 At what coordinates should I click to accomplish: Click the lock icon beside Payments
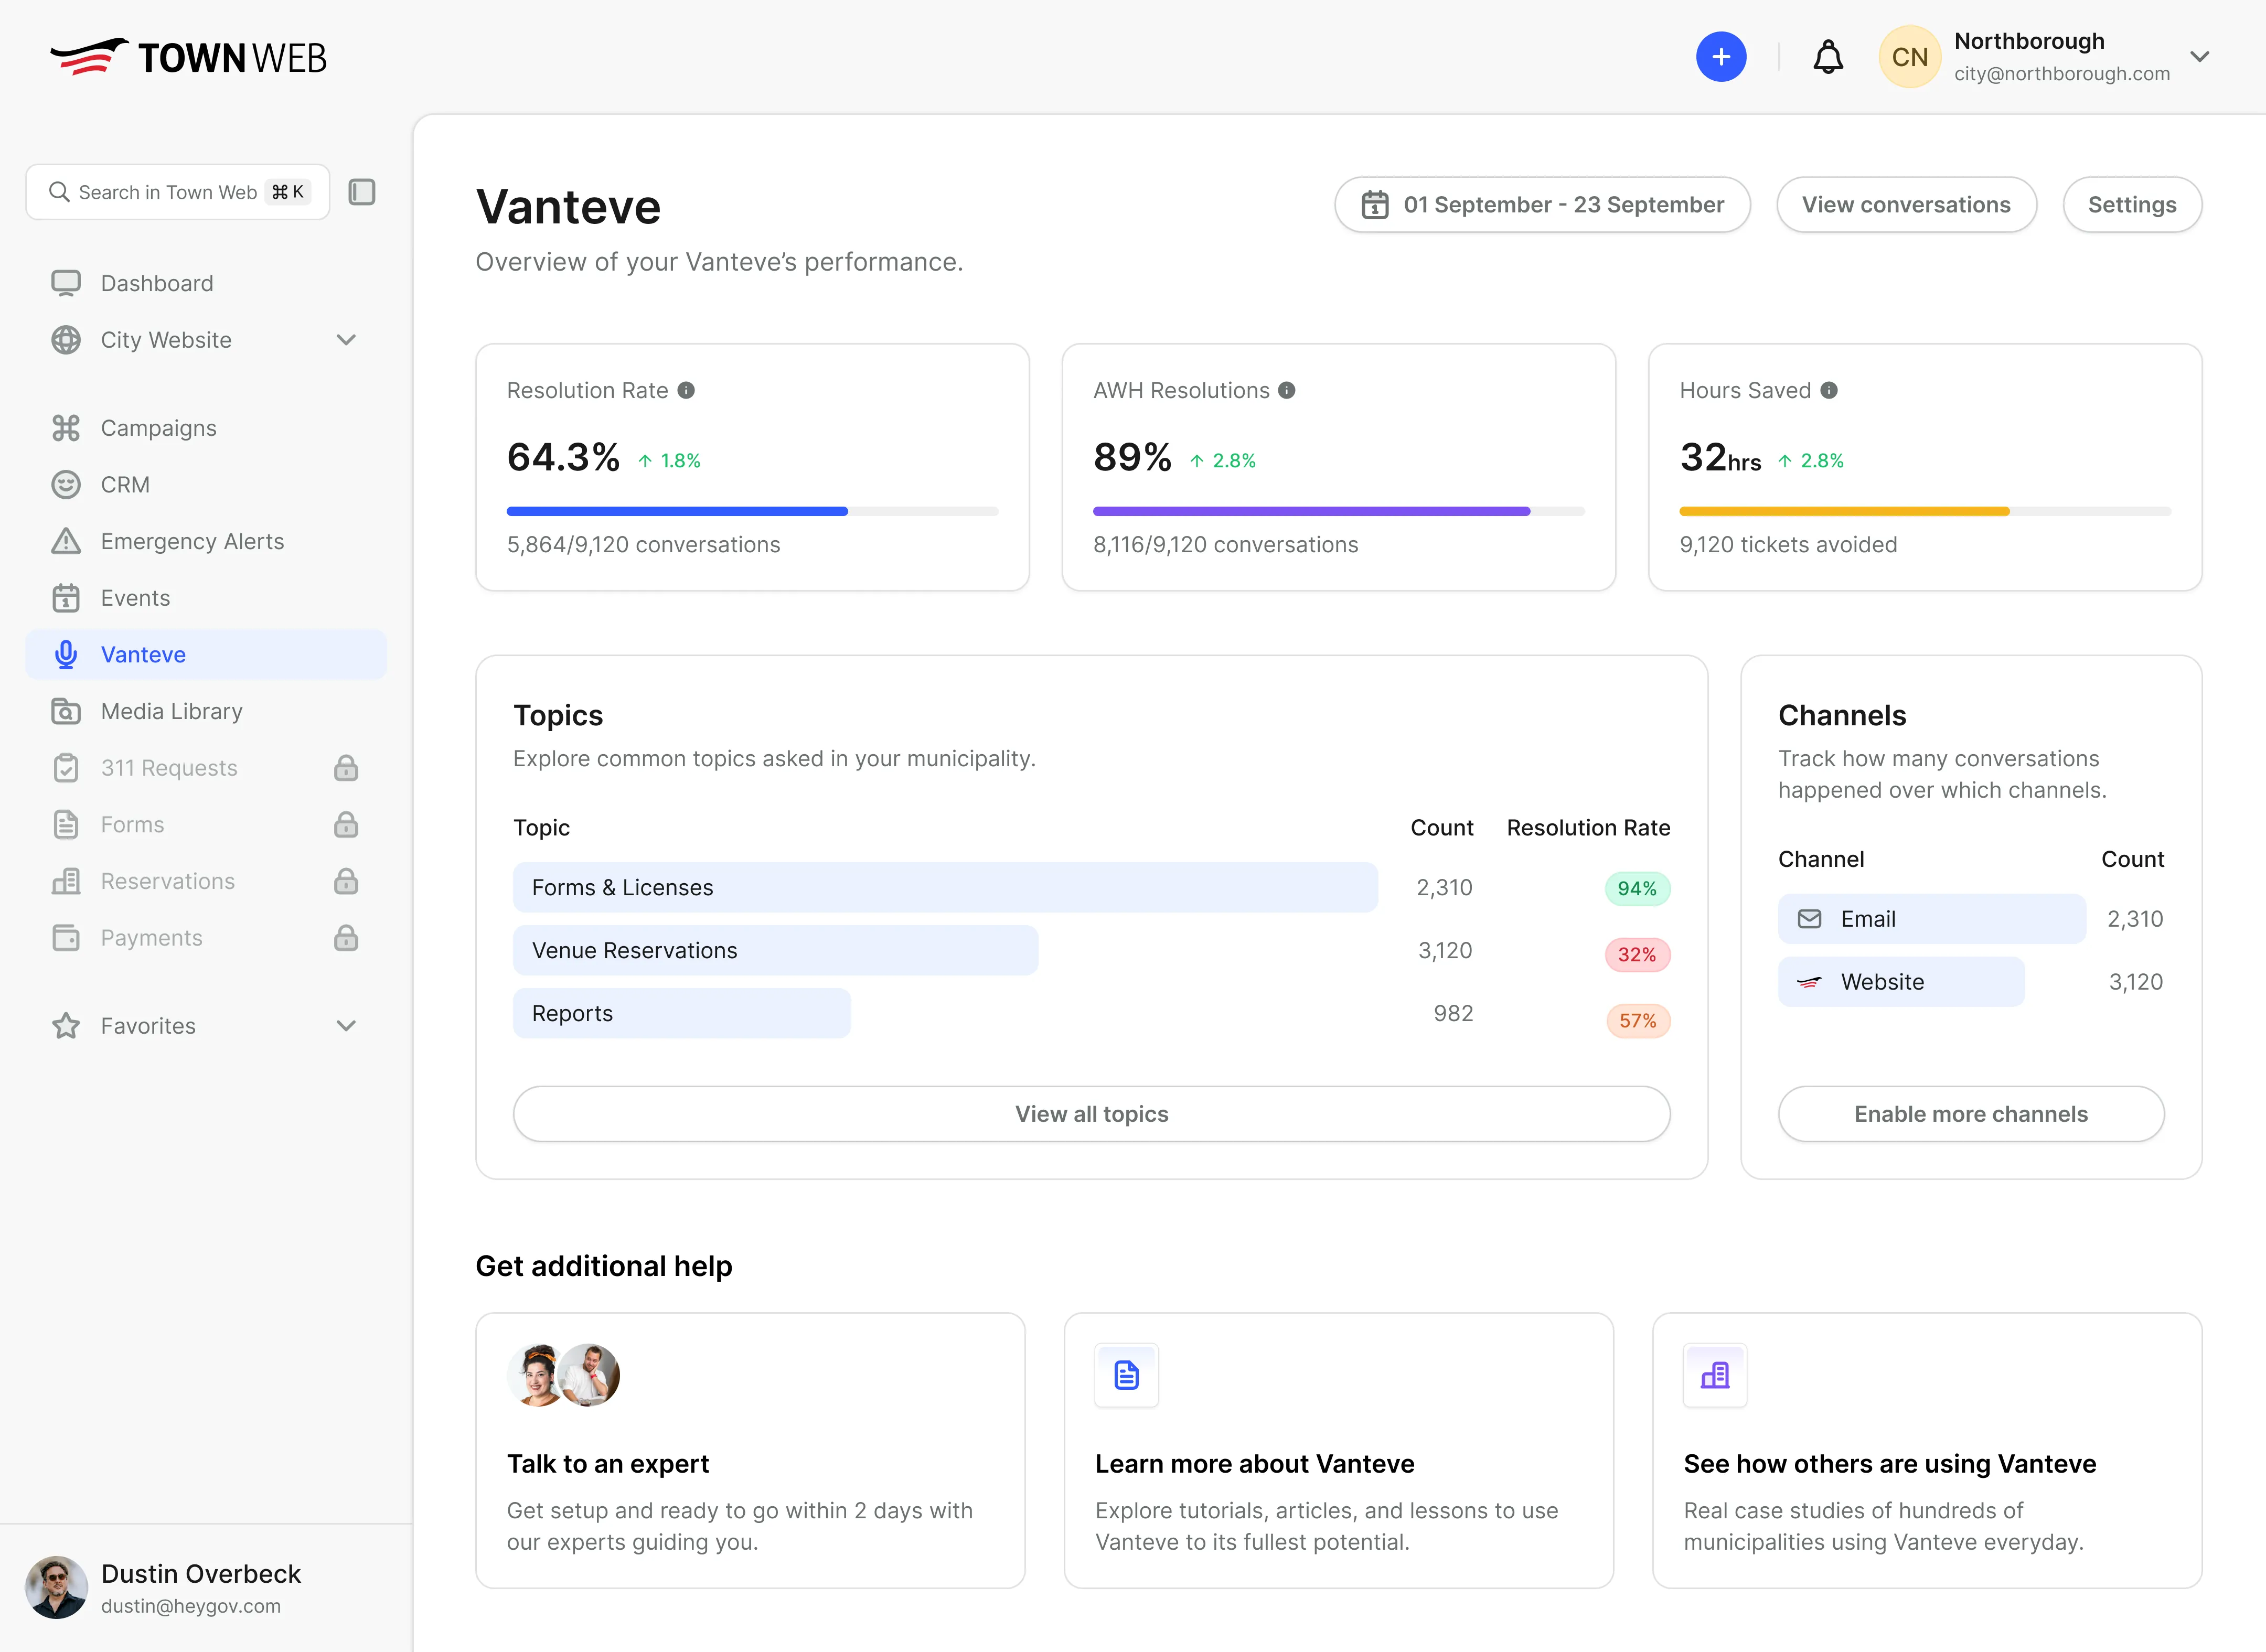coord(346,938)
